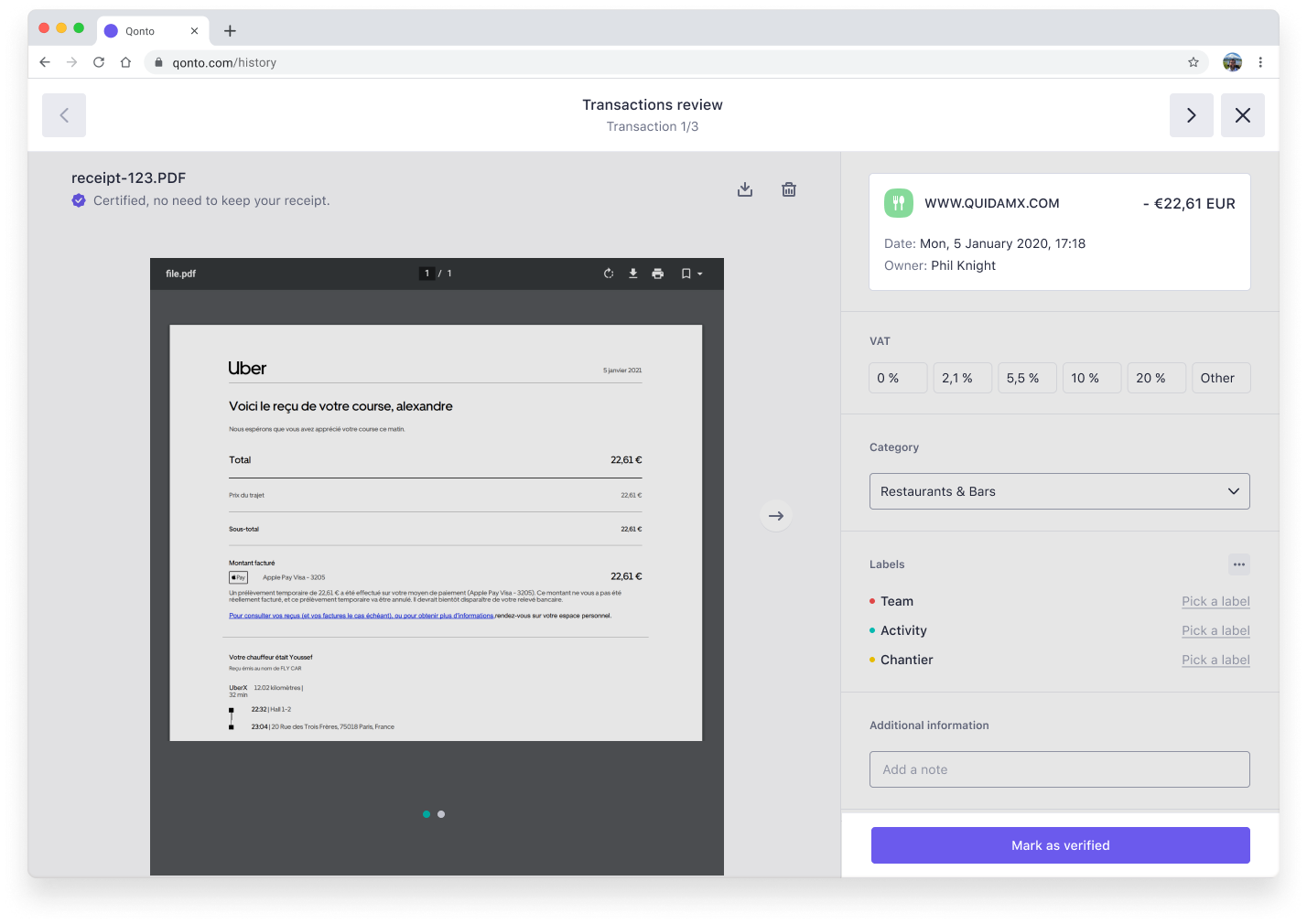The image size is (1307, 924).
Task: Click owner name Phil Knight
Action: click(x=963, y=265)
